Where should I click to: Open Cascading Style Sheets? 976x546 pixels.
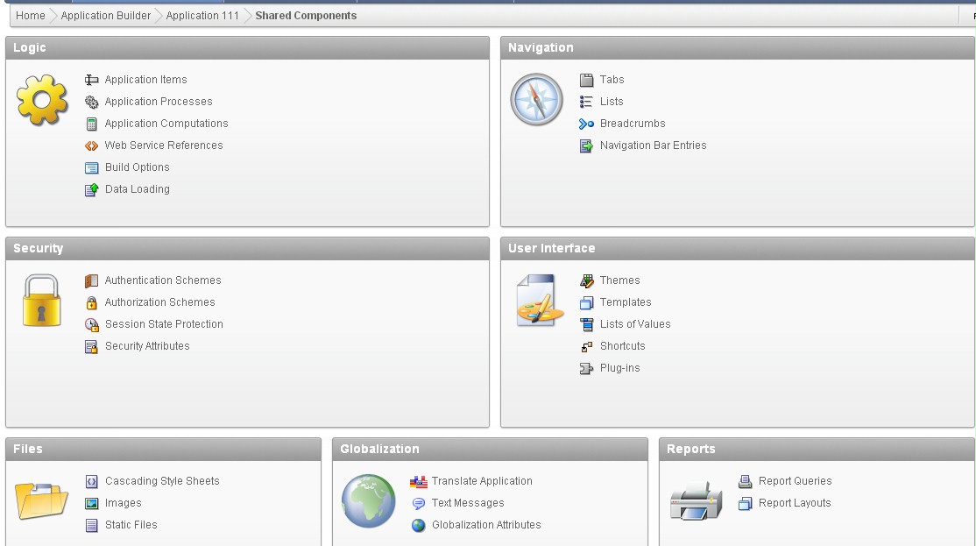[x=162, y=481]
